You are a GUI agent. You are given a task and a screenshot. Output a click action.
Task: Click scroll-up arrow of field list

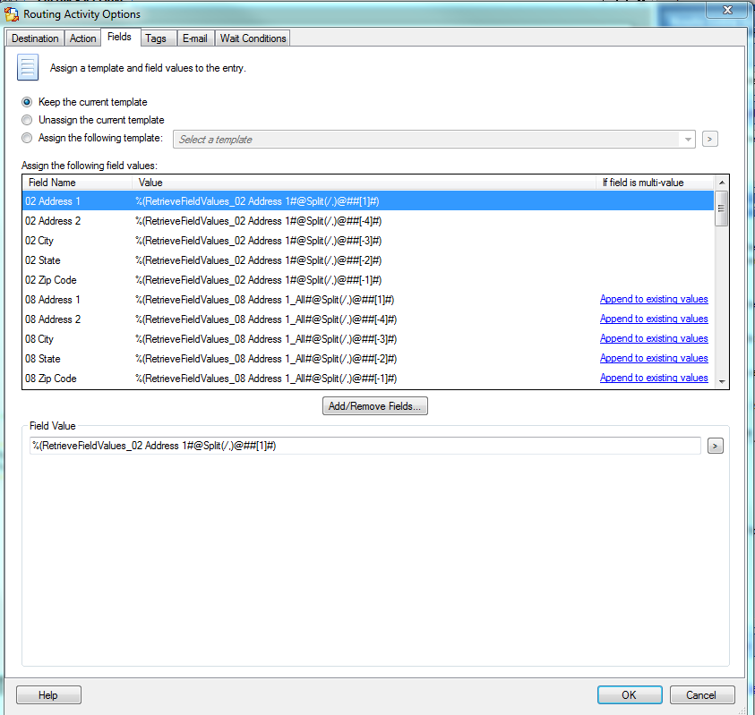pos(721,183)
